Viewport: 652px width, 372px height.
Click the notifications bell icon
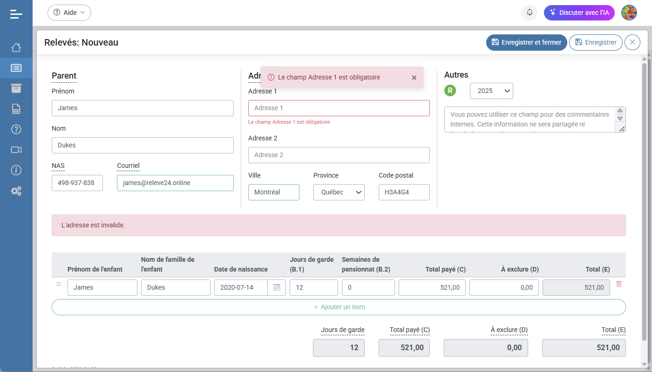click(530, 13)
